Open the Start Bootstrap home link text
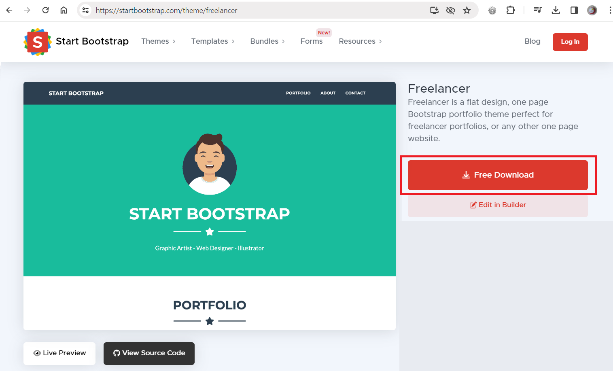Screen dimensions: 613x371 pyautogui.click(x=92, y=41)
